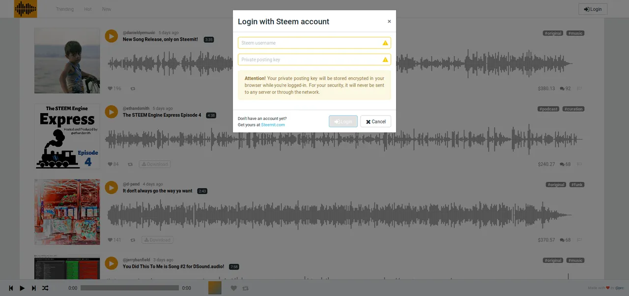Play It don't always go the way ya want

(112, 188)
